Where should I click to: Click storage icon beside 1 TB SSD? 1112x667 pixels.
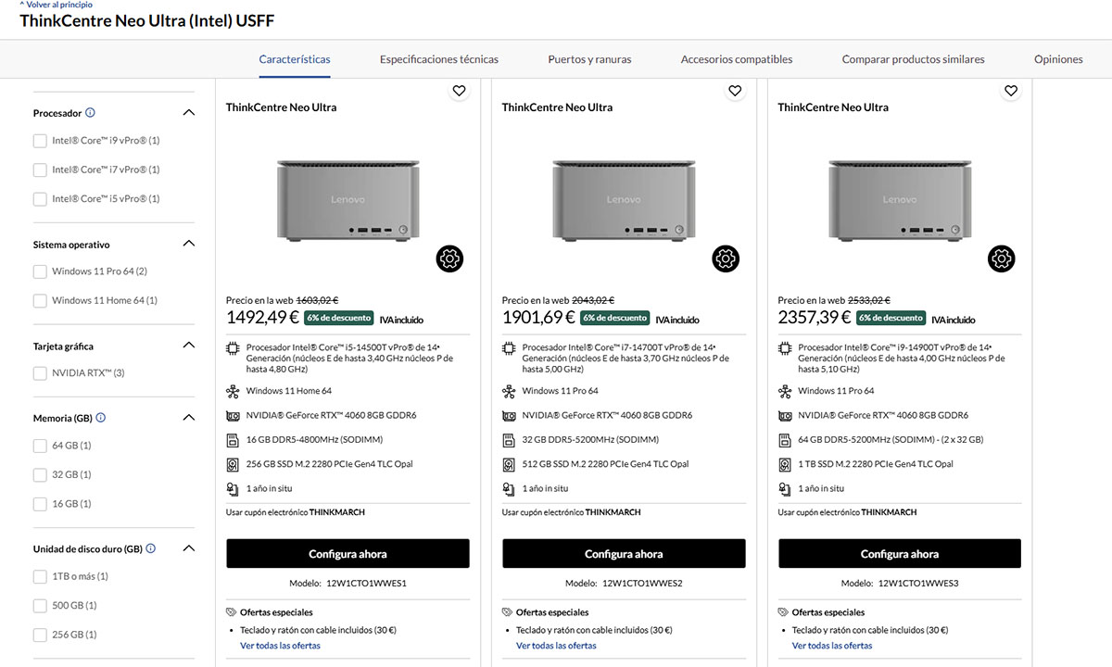[785, 464]
